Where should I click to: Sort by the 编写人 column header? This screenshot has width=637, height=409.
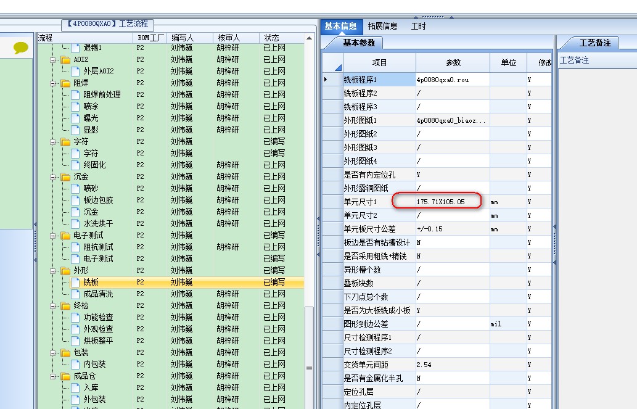[190, 38]
